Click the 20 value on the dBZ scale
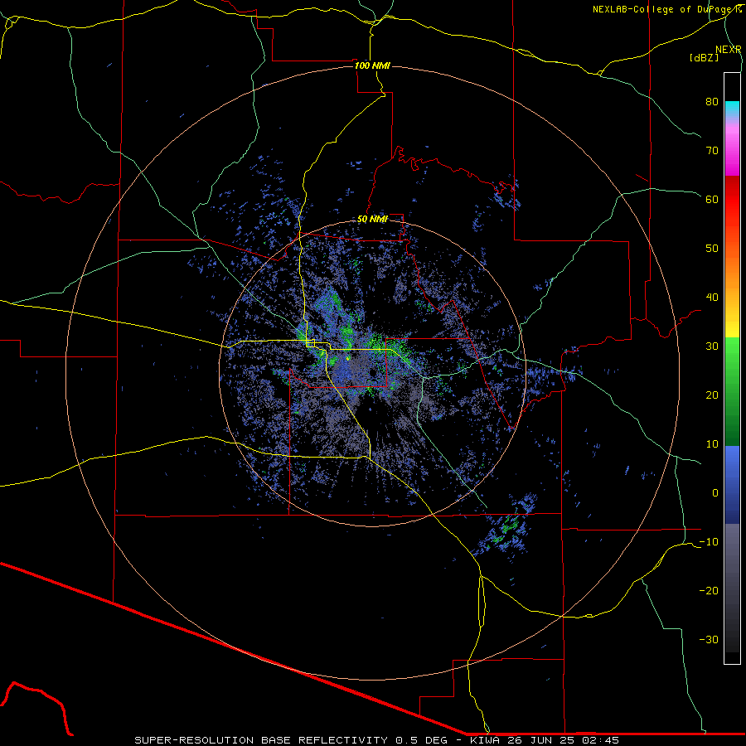Viewport: 746px width, 746px height. [712, 395]
